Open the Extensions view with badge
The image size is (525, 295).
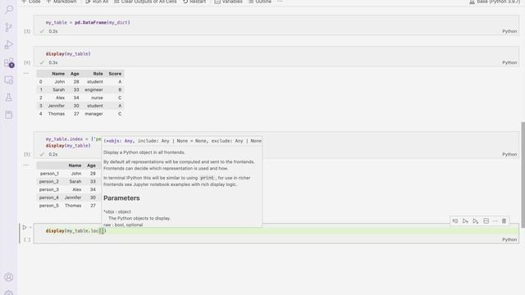point(9,62)
